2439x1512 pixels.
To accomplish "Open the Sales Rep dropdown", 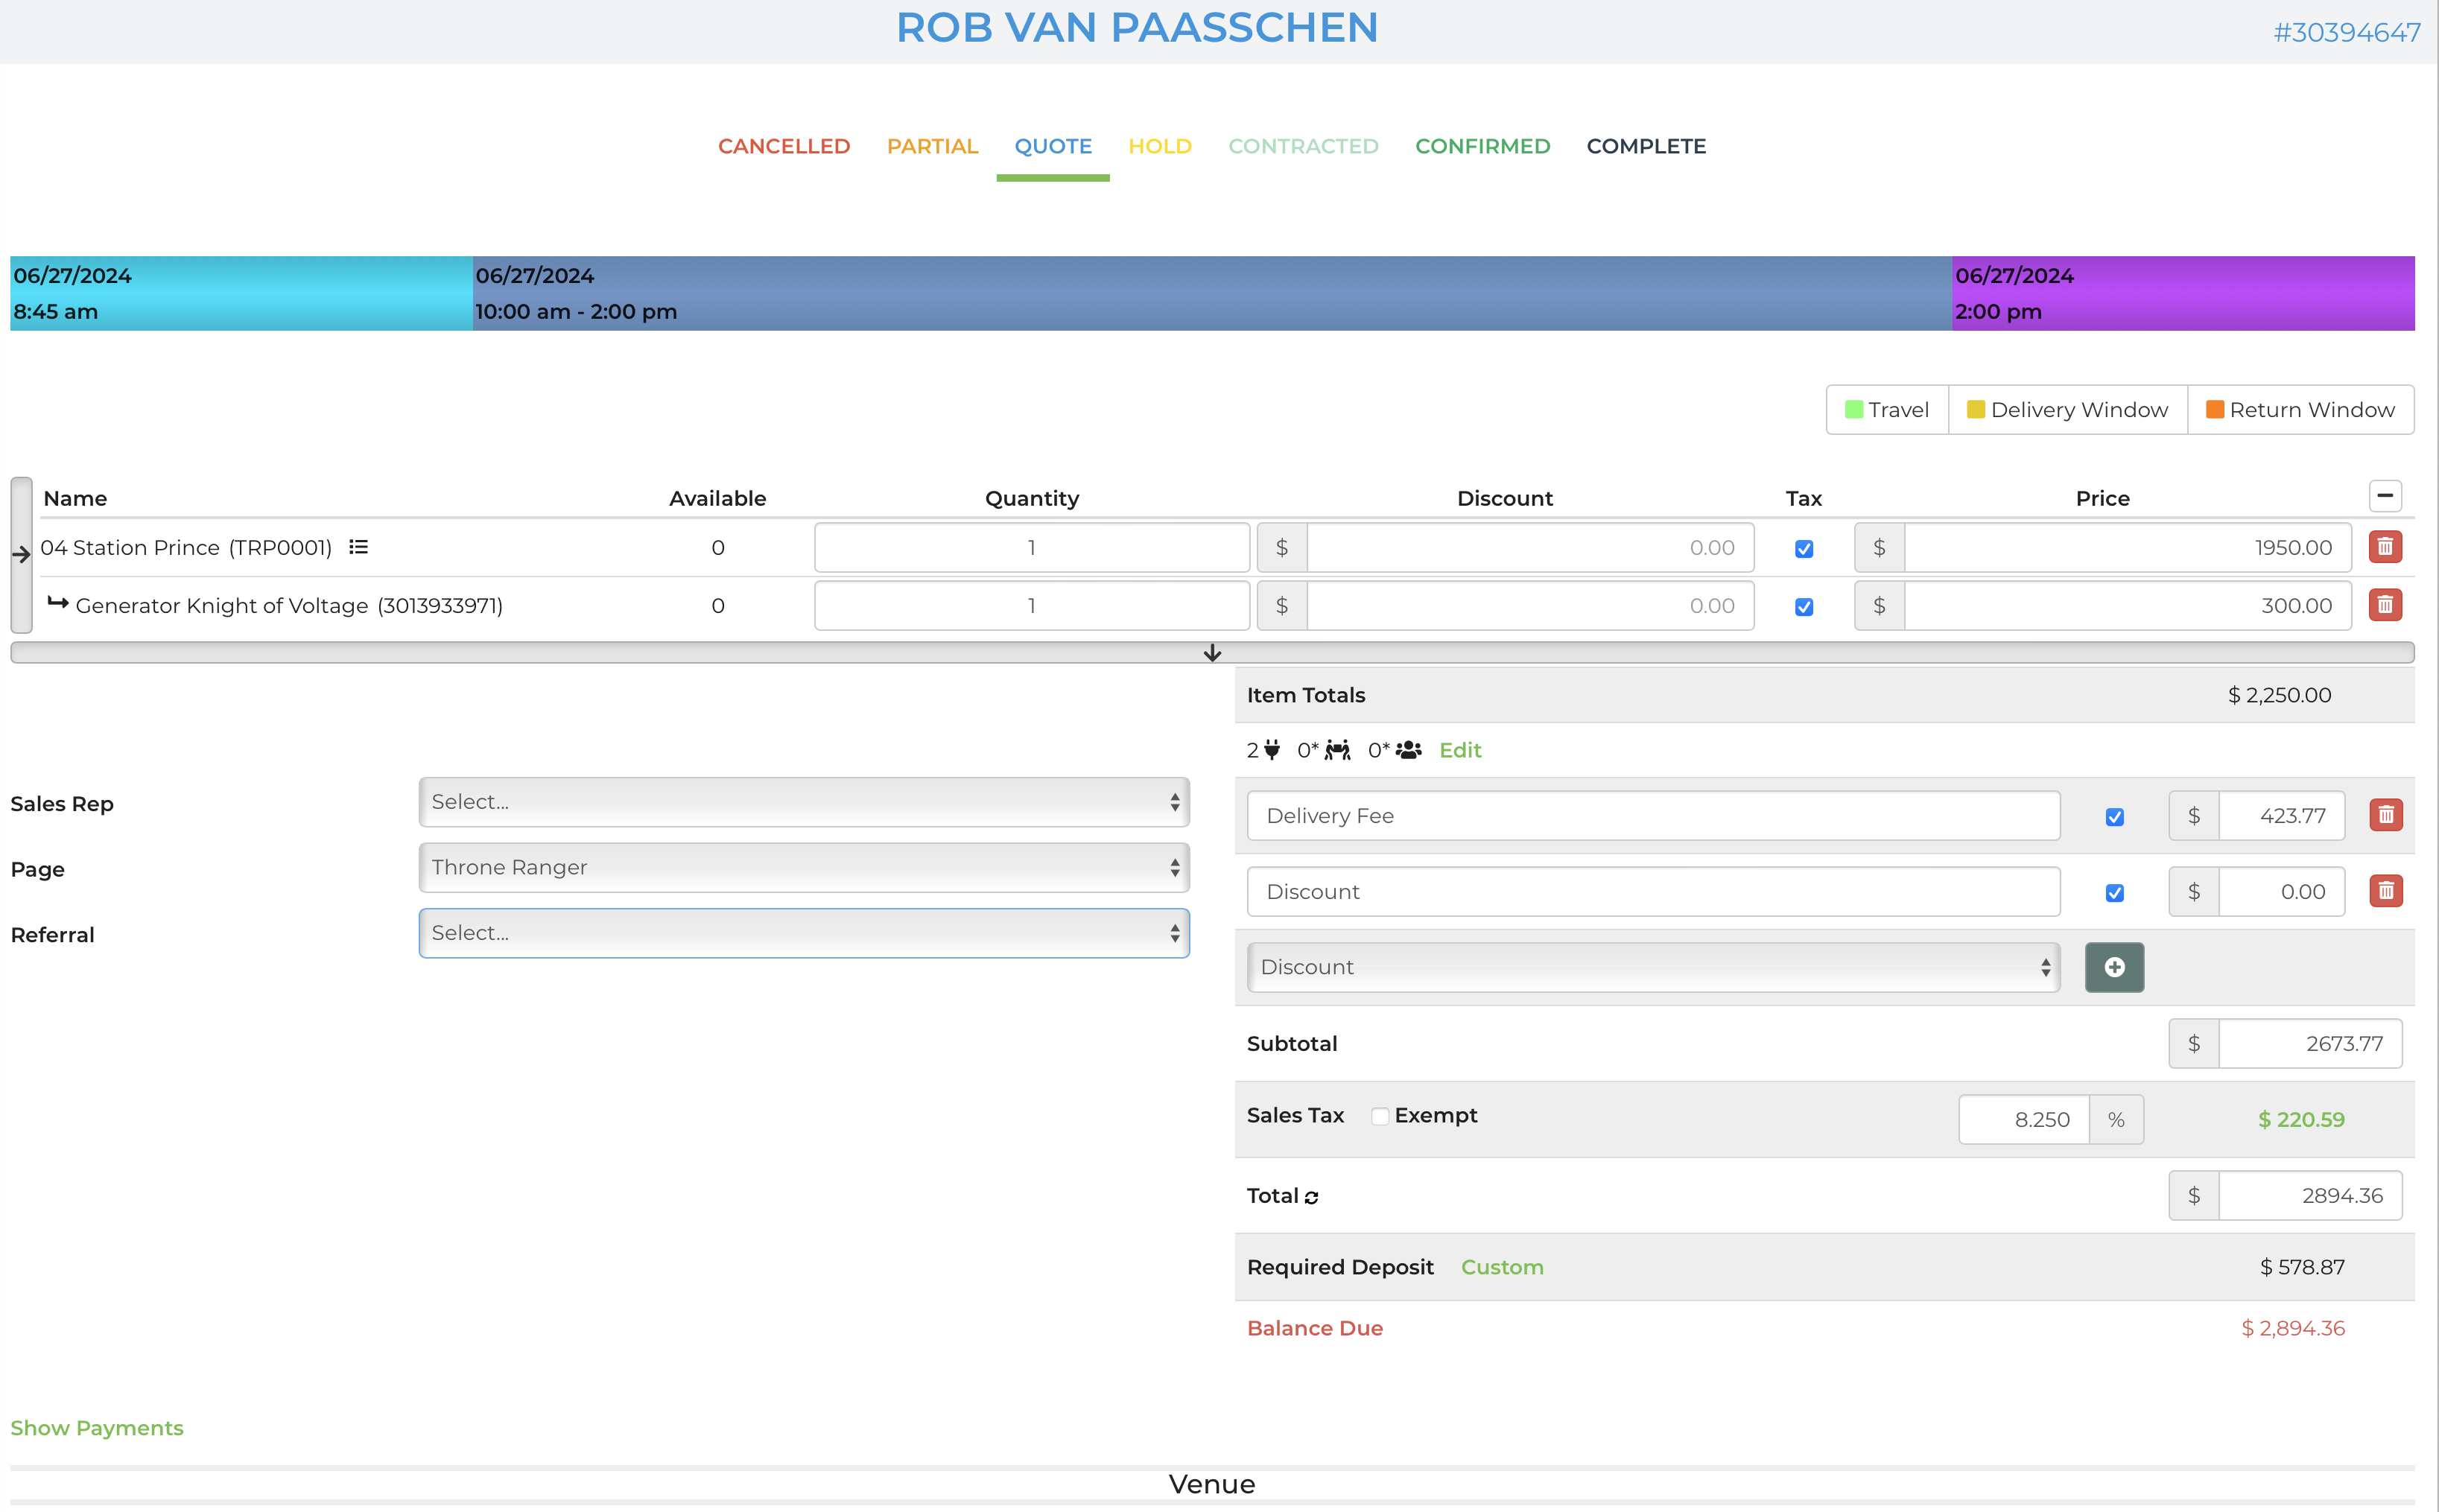I will [803, 802].
